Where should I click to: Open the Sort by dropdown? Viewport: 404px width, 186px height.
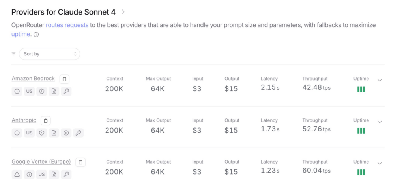pos(49,54)
